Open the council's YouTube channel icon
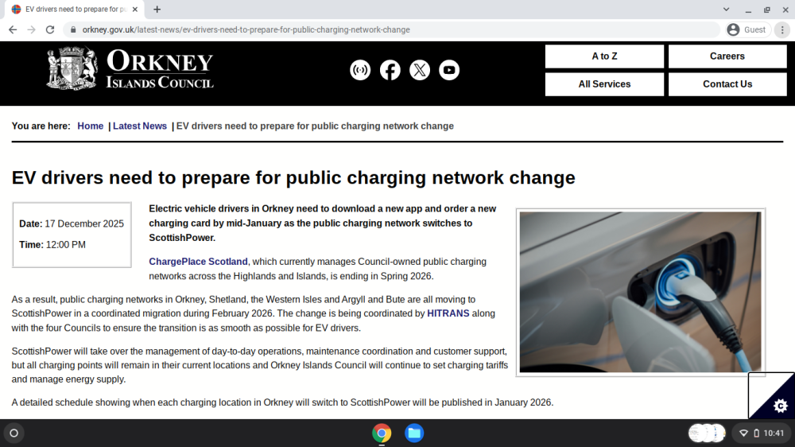This screenshot has width=795, height=447. click(449, 70)
